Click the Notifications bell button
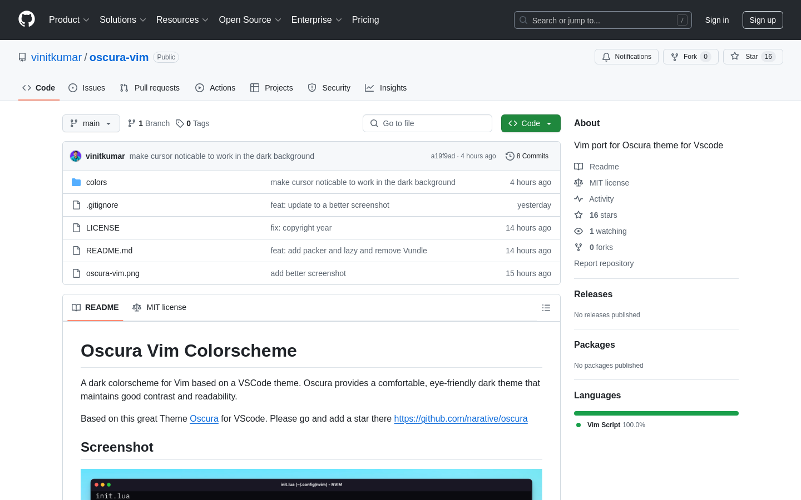The width and height of the screenshot is (801, 500). [x=626, y=57]
